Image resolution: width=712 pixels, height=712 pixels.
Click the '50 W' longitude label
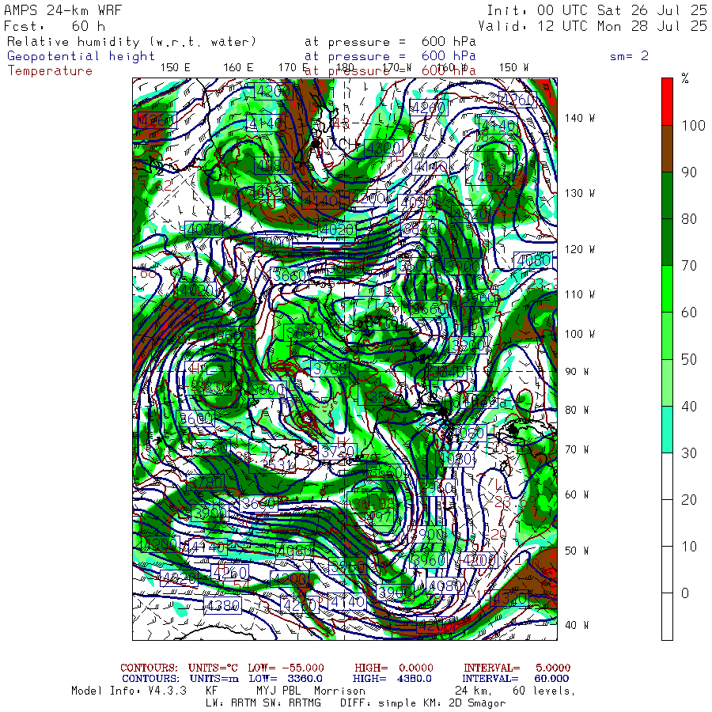577,551
